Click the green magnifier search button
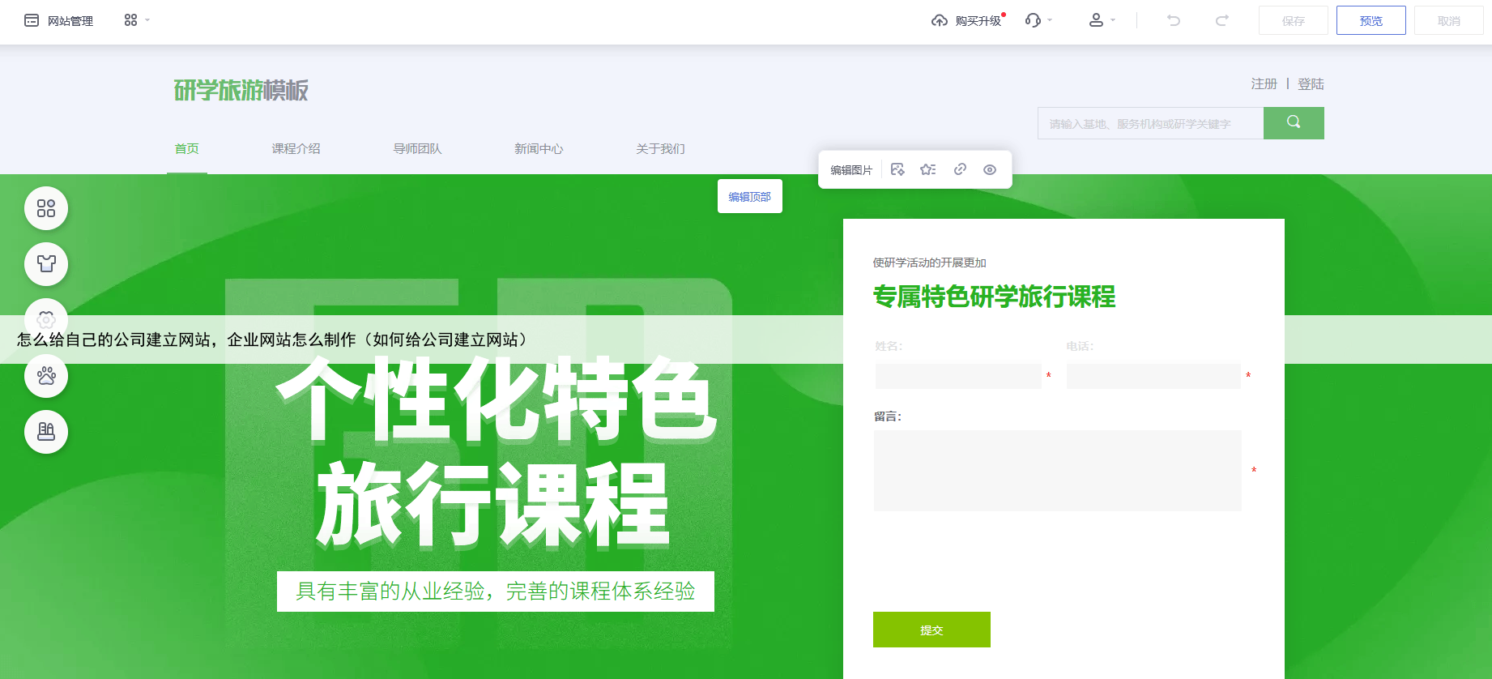Viewport: 1492px width, 679px height. coord(1294,123)
